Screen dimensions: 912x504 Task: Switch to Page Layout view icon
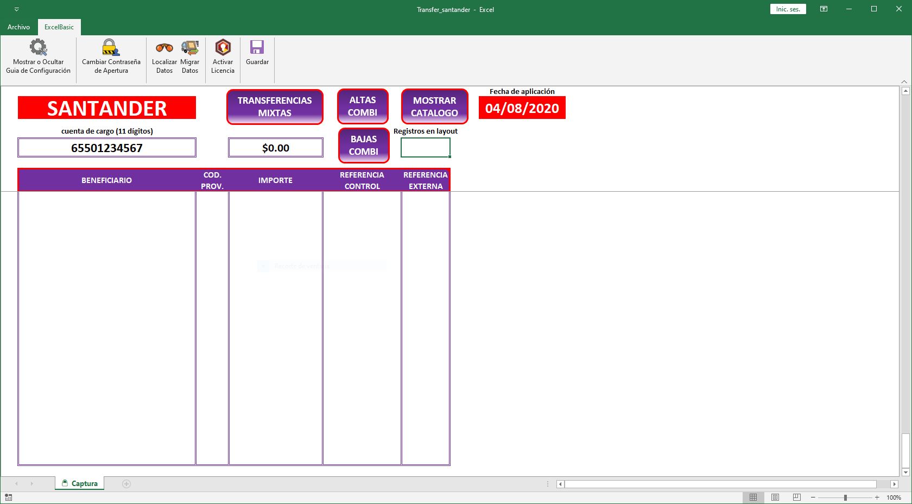click(x=775, y=497)
